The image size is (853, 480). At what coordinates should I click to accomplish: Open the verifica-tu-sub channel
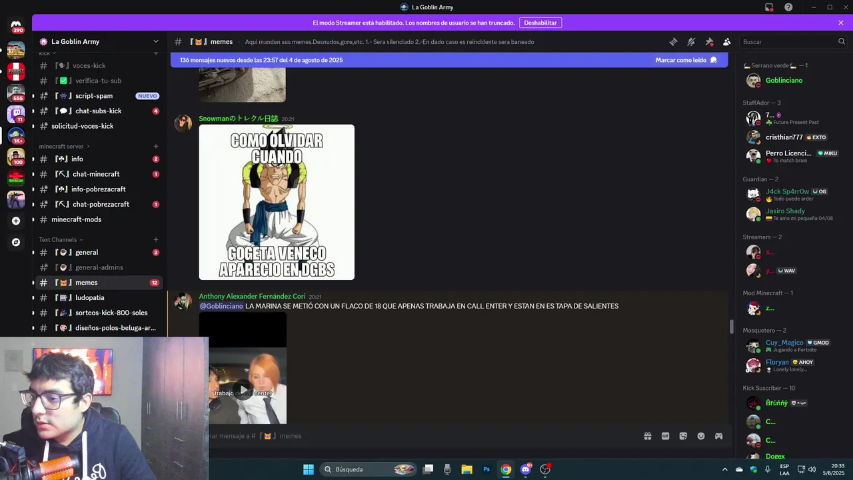(99, 81)
